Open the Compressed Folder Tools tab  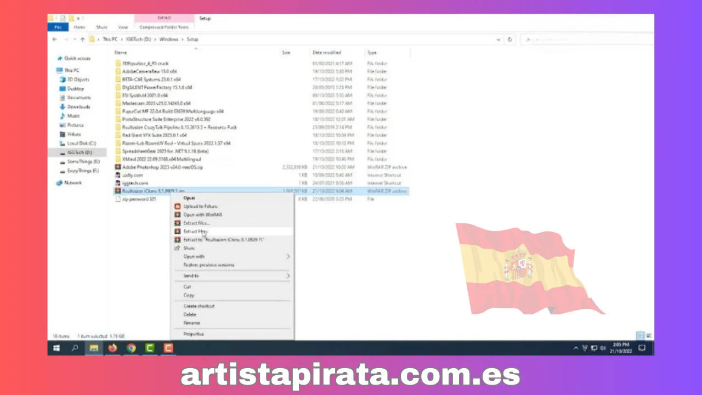click(164, 27)
